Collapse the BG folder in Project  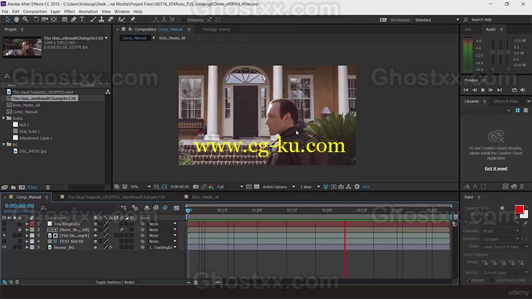point(4,144)
